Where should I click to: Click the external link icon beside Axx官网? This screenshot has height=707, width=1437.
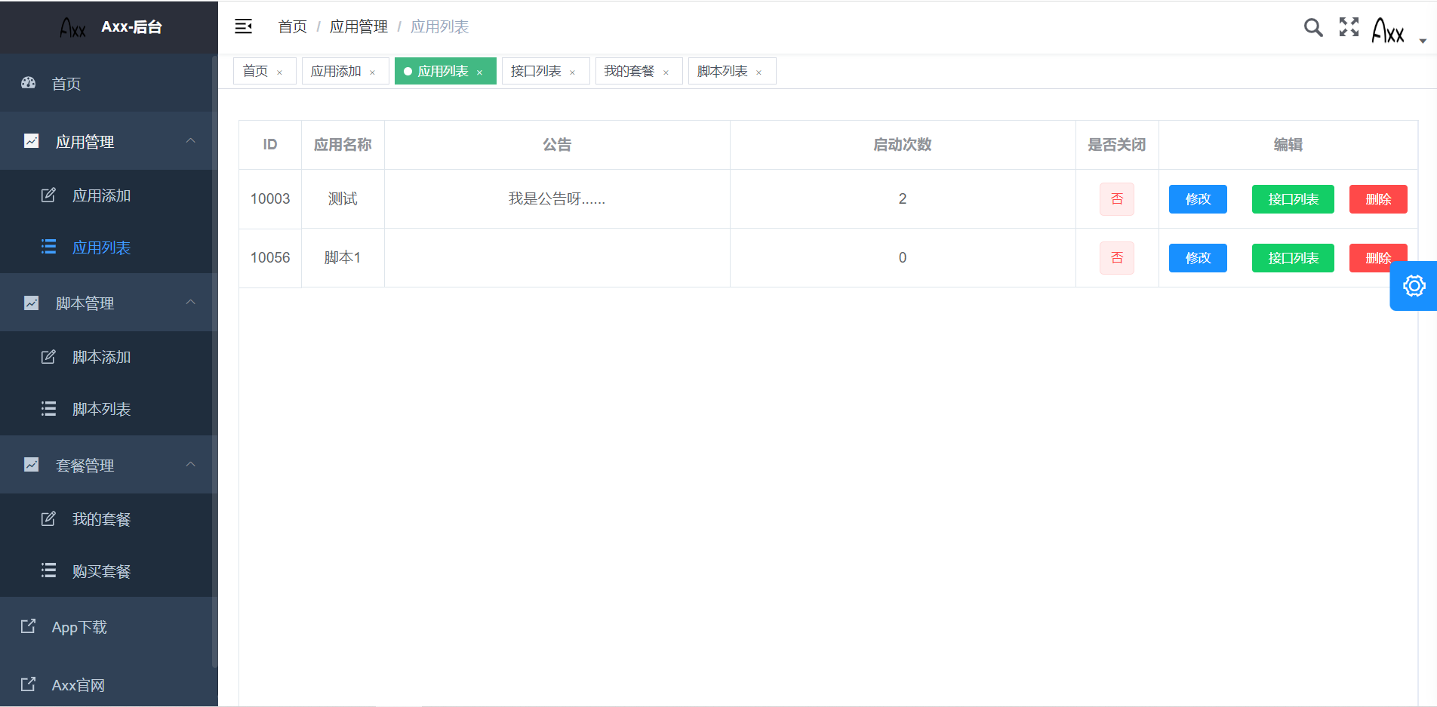tap(28, 684)
